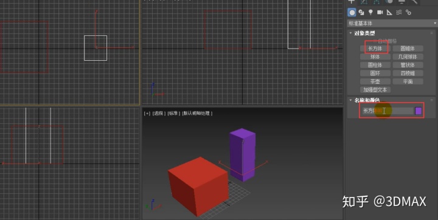Image resolution: width=438 pixels, height=220 pixels.
Task: Open the [标准] viewport quality menu
Action: (x=173, y=114)
